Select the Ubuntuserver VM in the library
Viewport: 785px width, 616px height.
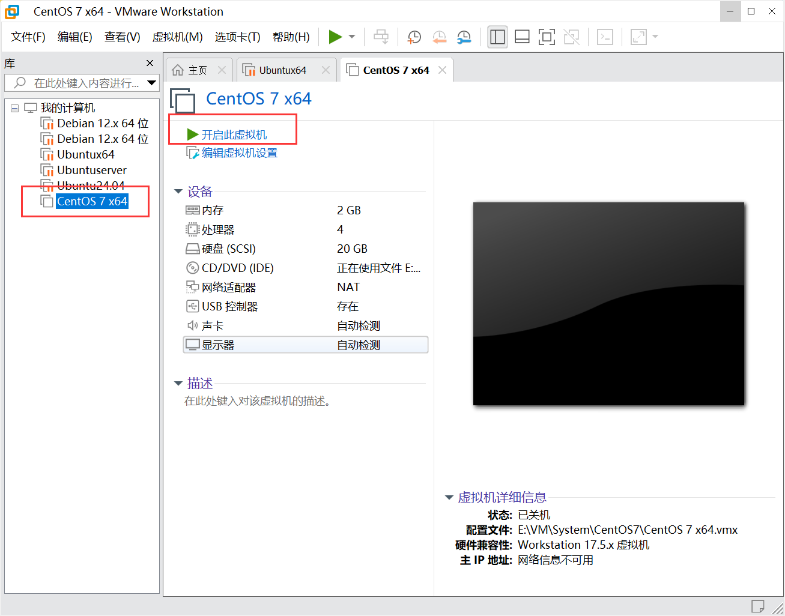(92, 170)
